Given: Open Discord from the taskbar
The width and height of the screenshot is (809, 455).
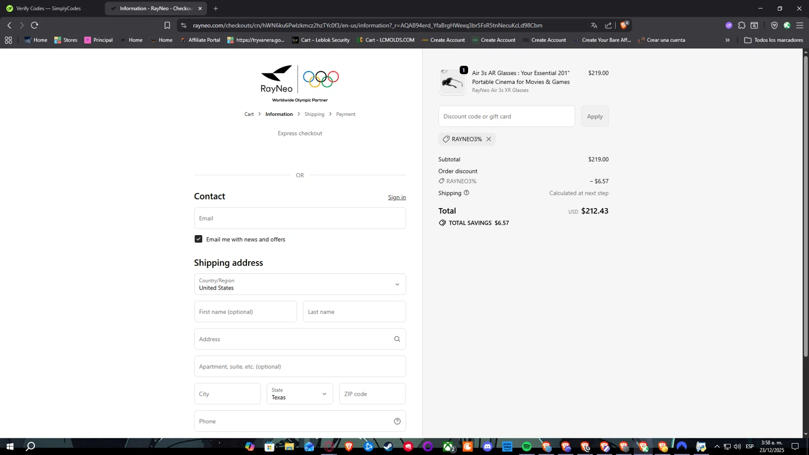Looking at the screenshot, I should click(488, 446).
